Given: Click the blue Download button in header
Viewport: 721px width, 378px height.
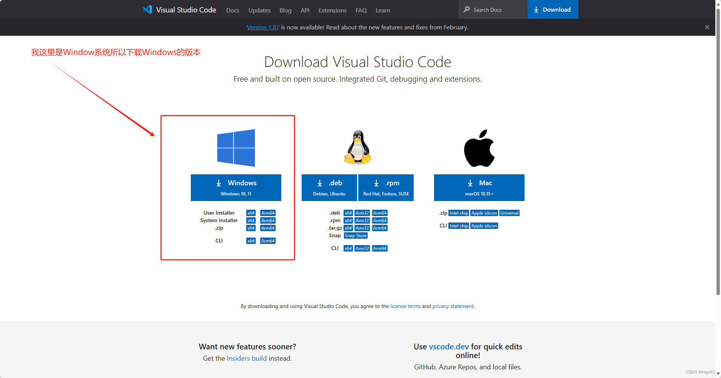Looking at the screenshot, I should point(553,9).
